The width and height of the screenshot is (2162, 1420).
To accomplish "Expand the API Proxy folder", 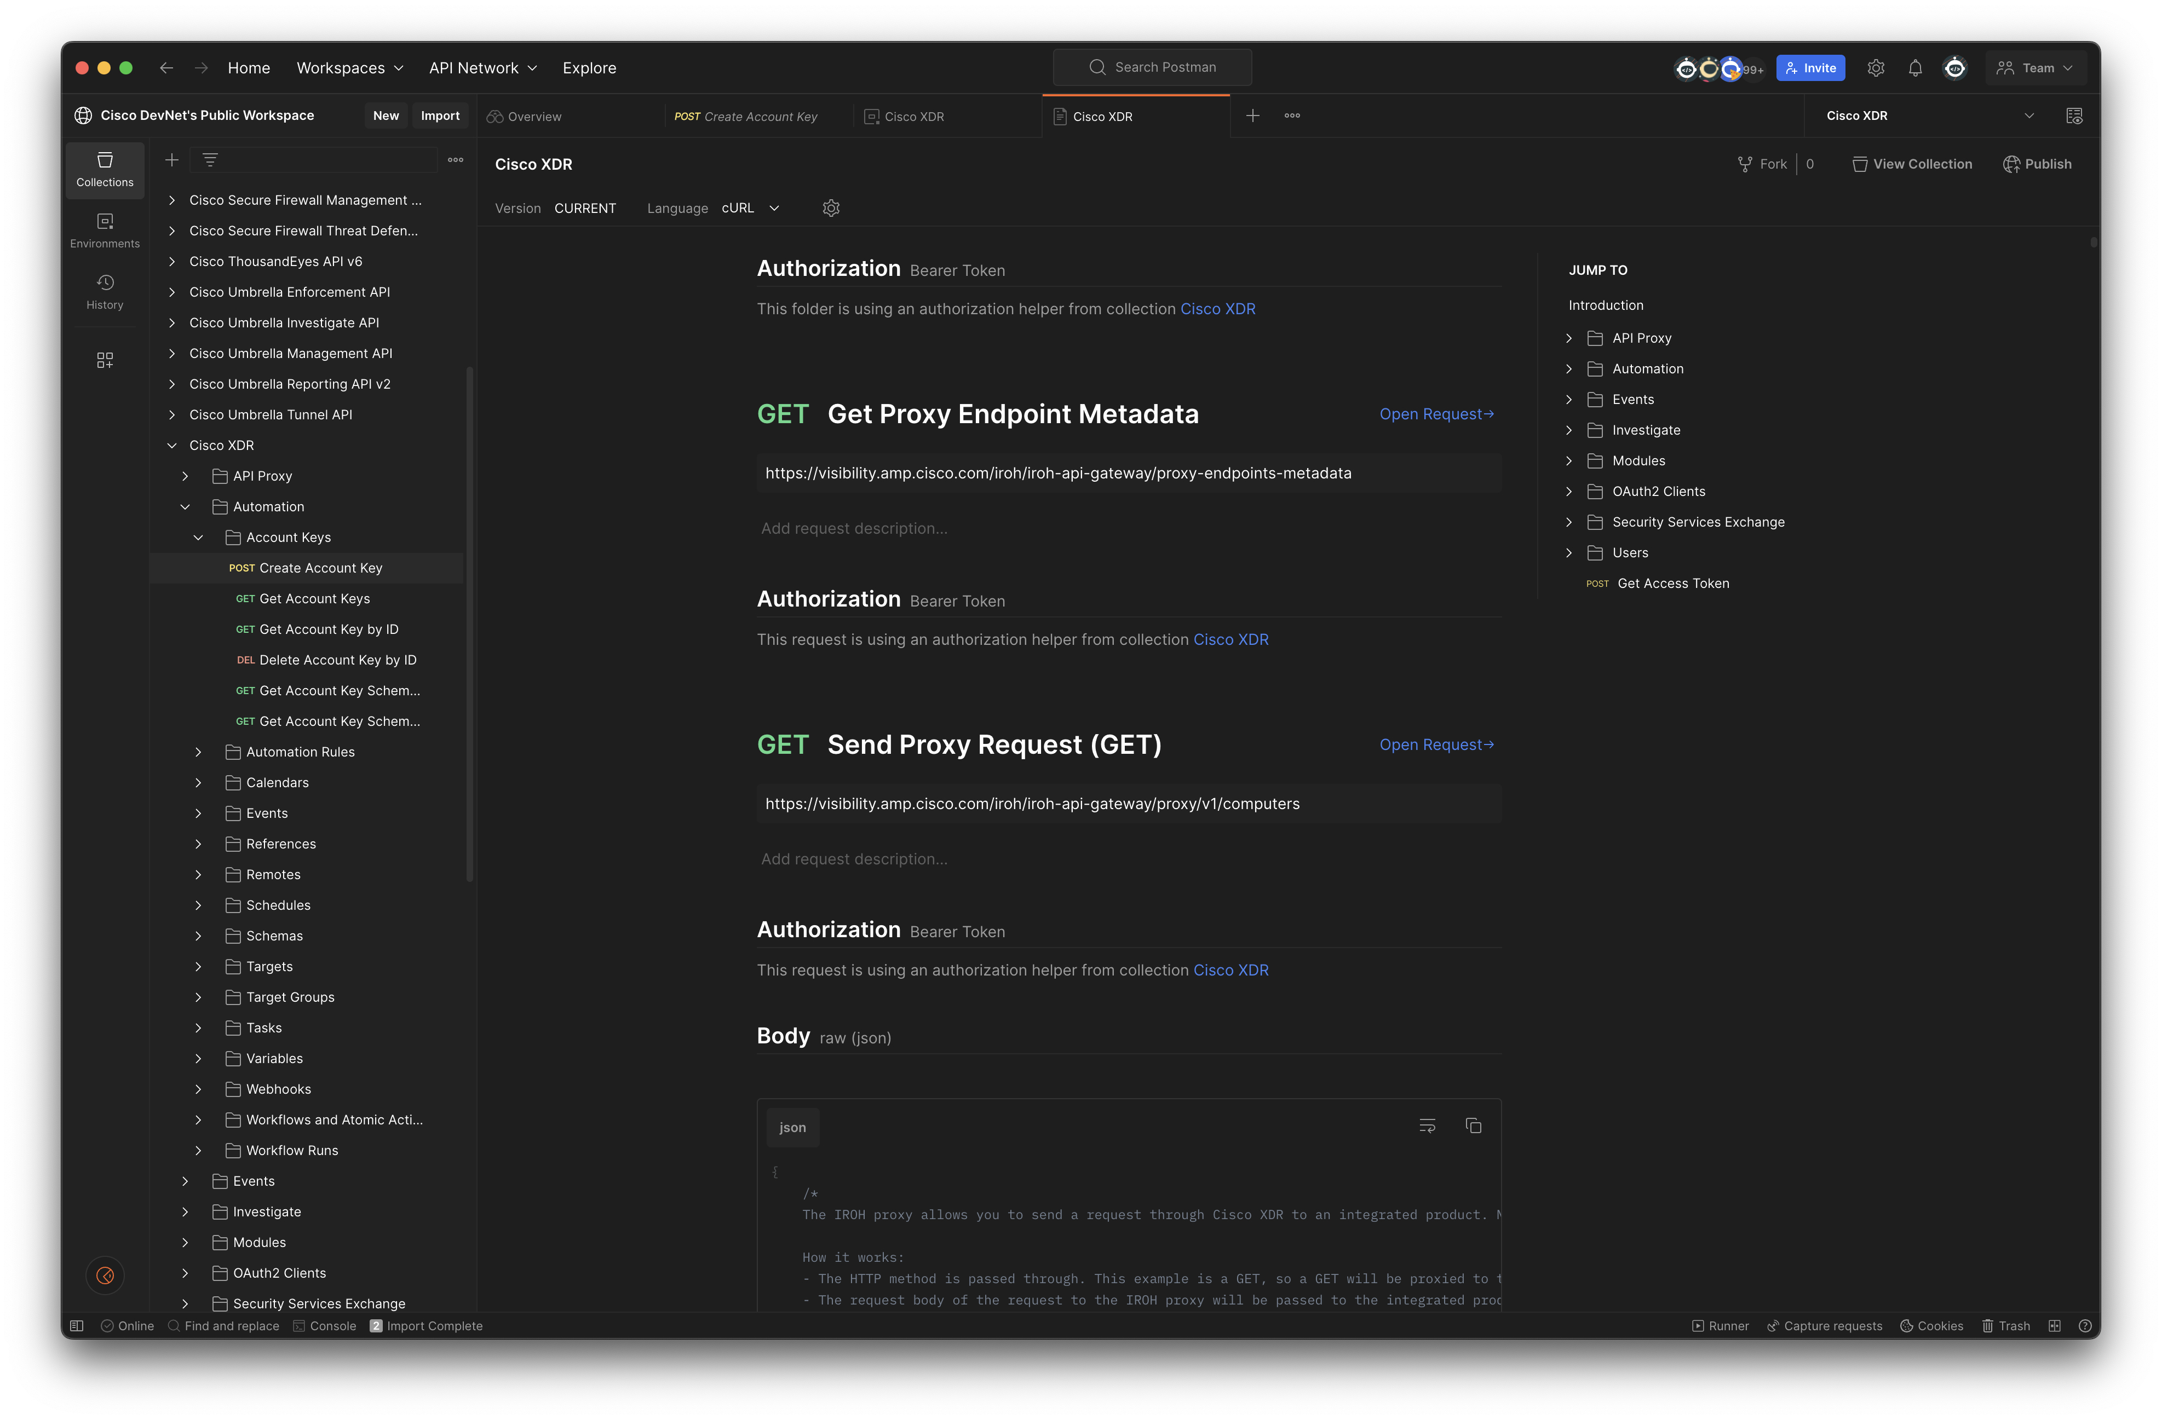I will (x=185, y=476).
